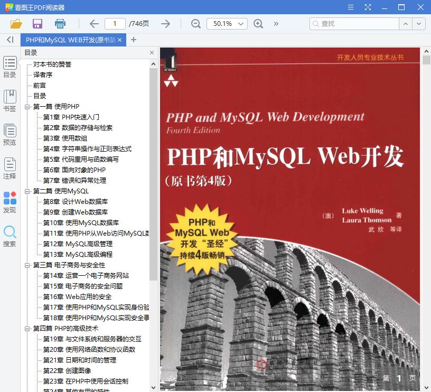Viewport: 431px width, 392px height.
Task: Print the document using the printer icon
Action: coord(60,24)
